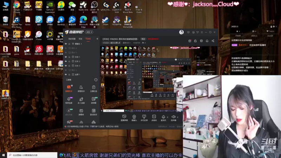The width and height of the screenshot is (281, 158).
Task: Toggle lock on the 文本 1 source
Action: click(69, 57)
